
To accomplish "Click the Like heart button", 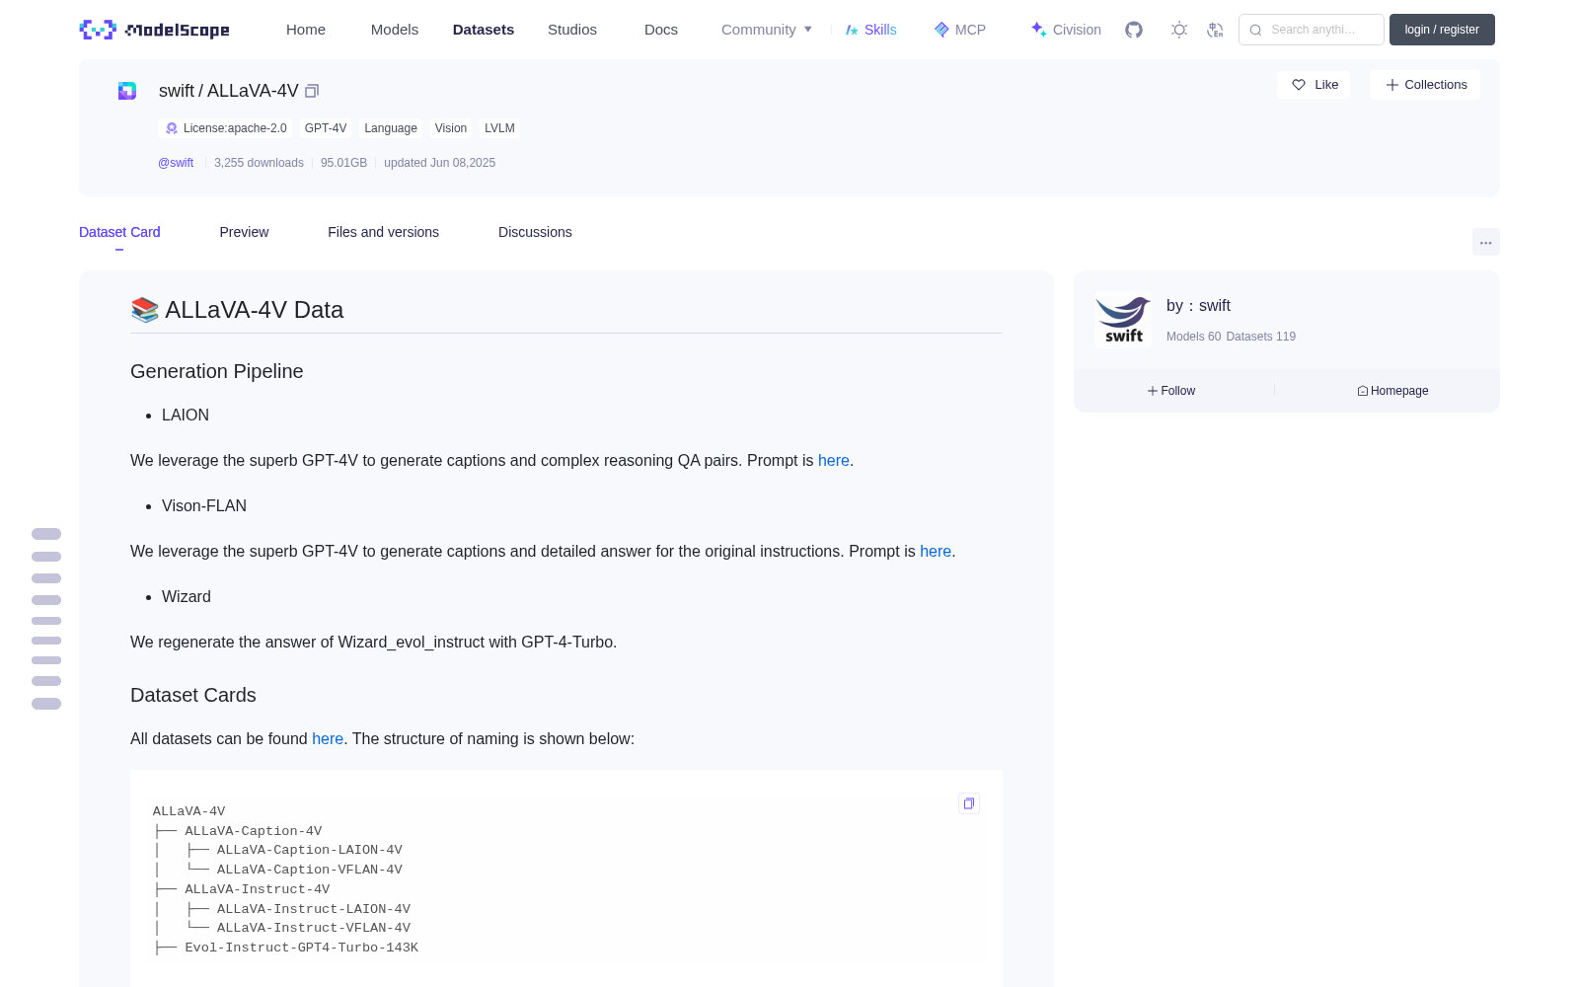I will click(1314, 85).
